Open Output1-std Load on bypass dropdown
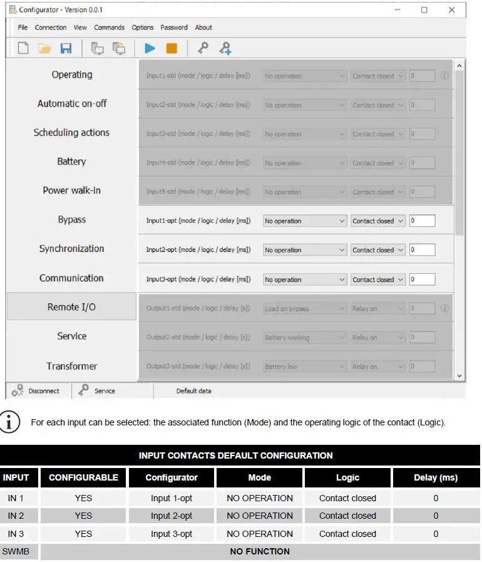Screen dimensions: 482x562 pos(305,308)
